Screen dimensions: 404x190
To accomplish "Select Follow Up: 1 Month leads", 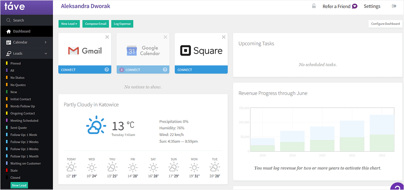I will pos(24,156).
